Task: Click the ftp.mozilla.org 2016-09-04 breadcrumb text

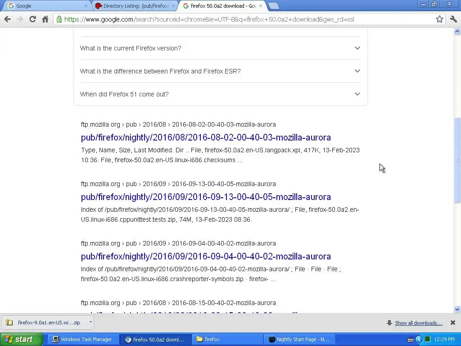Action: [178, 243]
